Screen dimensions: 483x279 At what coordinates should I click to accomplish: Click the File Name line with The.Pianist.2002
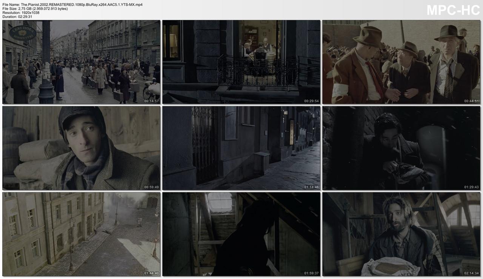coord(72,5)
